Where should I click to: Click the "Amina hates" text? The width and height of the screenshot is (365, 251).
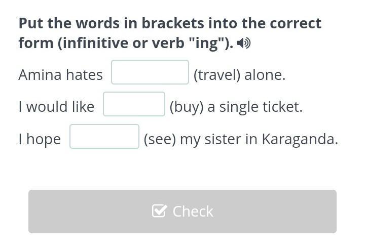point(60,75)
